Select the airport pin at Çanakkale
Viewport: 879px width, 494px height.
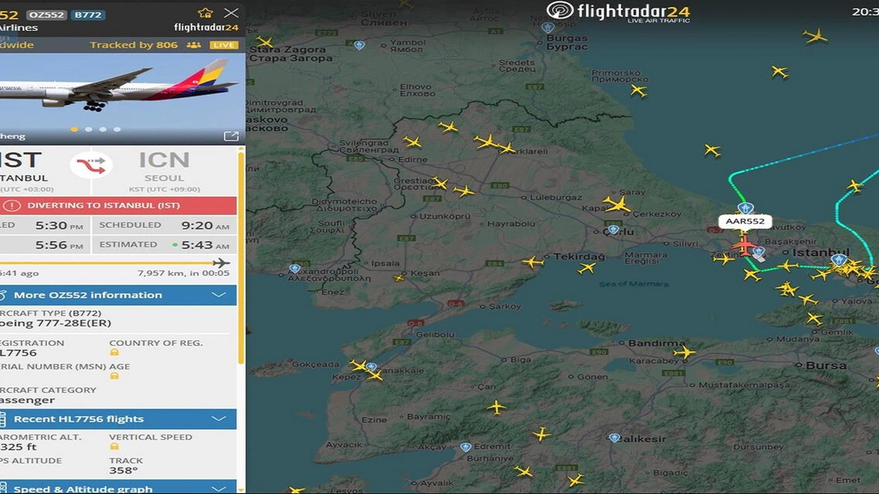point(372,367)
